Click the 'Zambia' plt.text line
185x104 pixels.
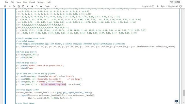pyautogui.click(x=40, y=82)
